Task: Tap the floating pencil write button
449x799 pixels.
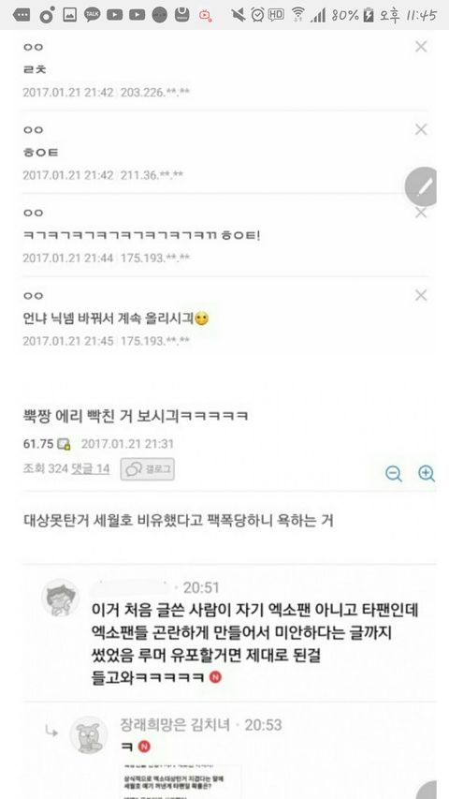Action: click(424, 187)
